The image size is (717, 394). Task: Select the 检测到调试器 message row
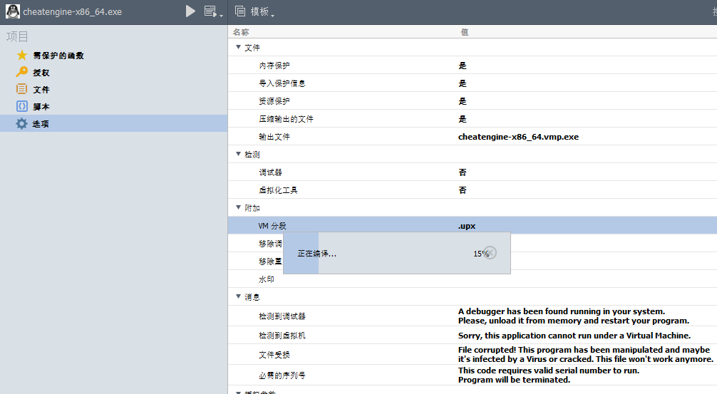pyautogui.click(x=473, y=316)
